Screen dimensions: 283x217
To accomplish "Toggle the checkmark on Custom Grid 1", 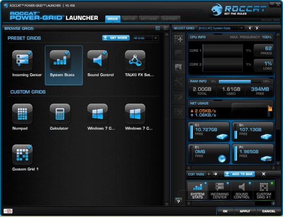I will (29, 147).
